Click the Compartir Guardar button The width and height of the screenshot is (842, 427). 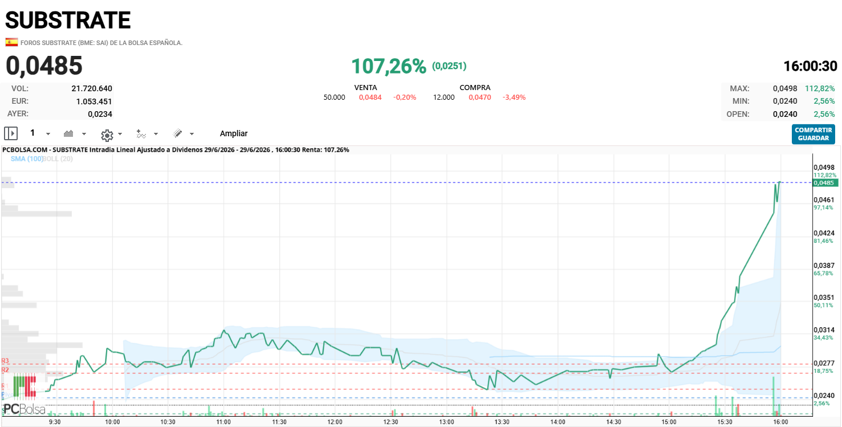click(813, 134)
